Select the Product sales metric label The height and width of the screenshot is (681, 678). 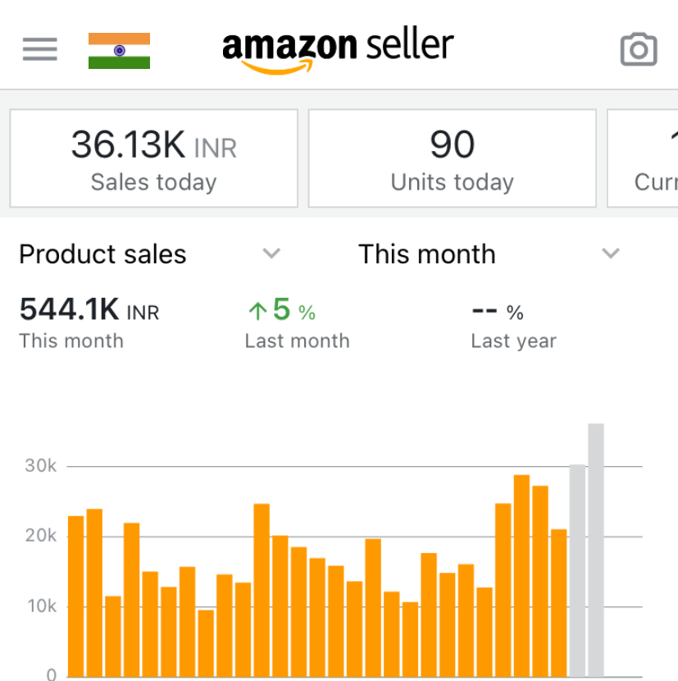[x=102, y=254]
